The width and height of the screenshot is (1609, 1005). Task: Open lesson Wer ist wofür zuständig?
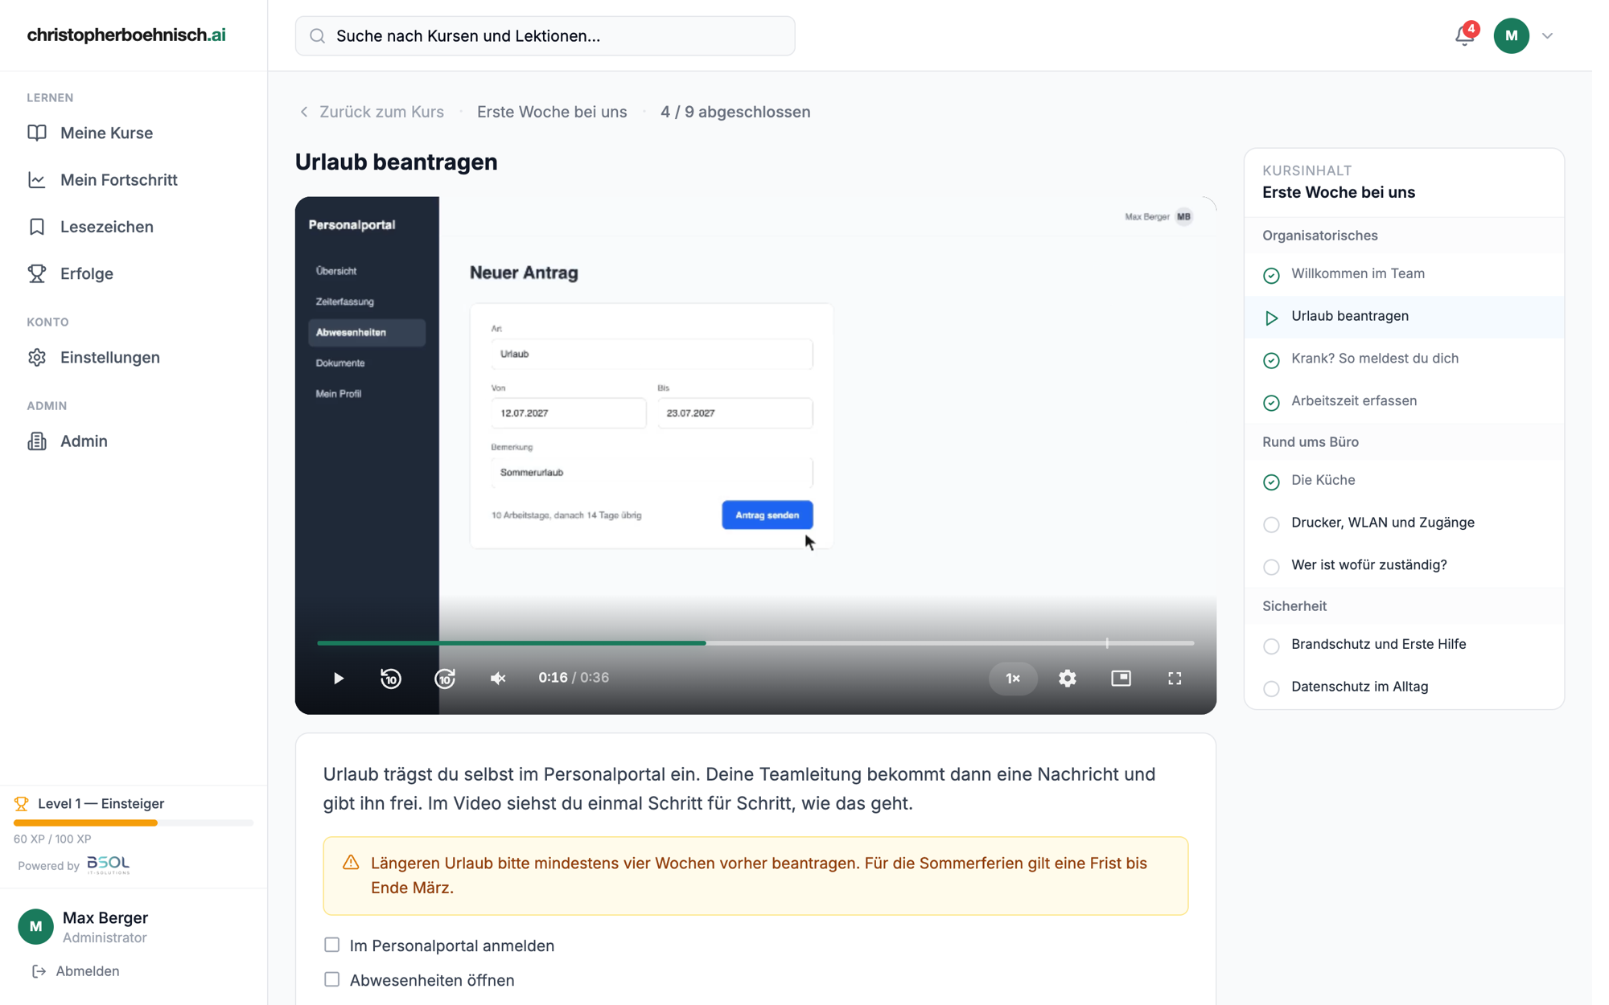(1404, 566)
